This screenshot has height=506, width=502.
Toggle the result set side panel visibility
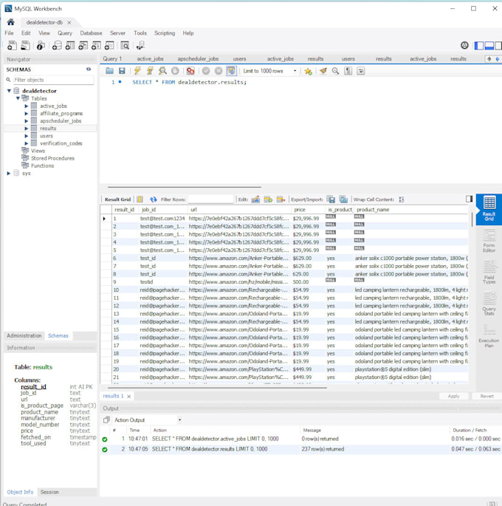469,199
